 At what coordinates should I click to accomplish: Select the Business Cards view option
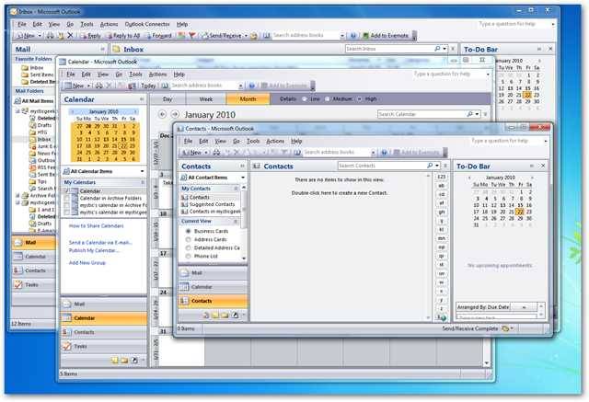188,231
